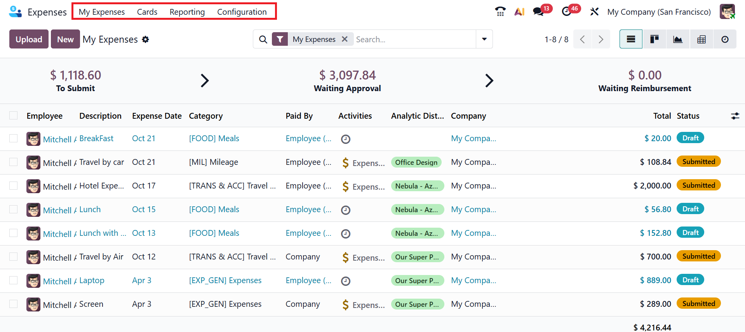Switch to pivot table view
The height and width of the screenshot is (332, 745).
(701, 39)
